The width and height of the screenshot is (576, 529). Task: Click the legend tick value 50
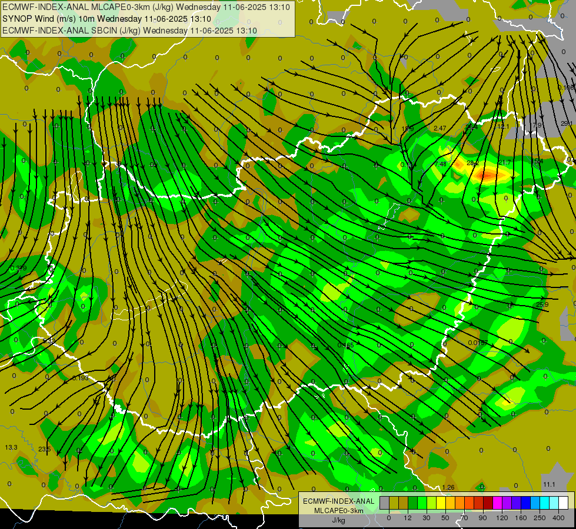445,518
